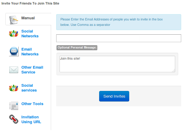This screenshot has width=183, height=131.
Task: Click the message box resize handle
Action: 173,71
